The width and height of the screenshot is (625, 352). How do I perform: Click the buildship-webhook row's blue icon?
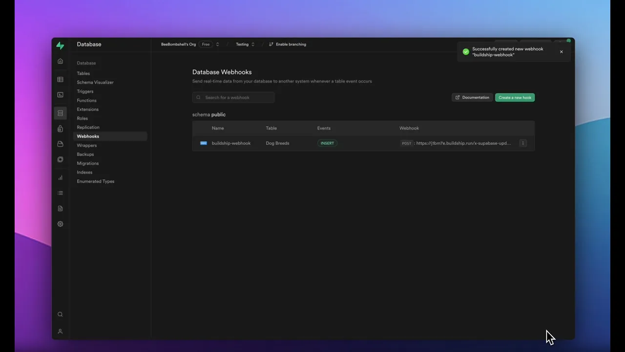tap(204, 143)
